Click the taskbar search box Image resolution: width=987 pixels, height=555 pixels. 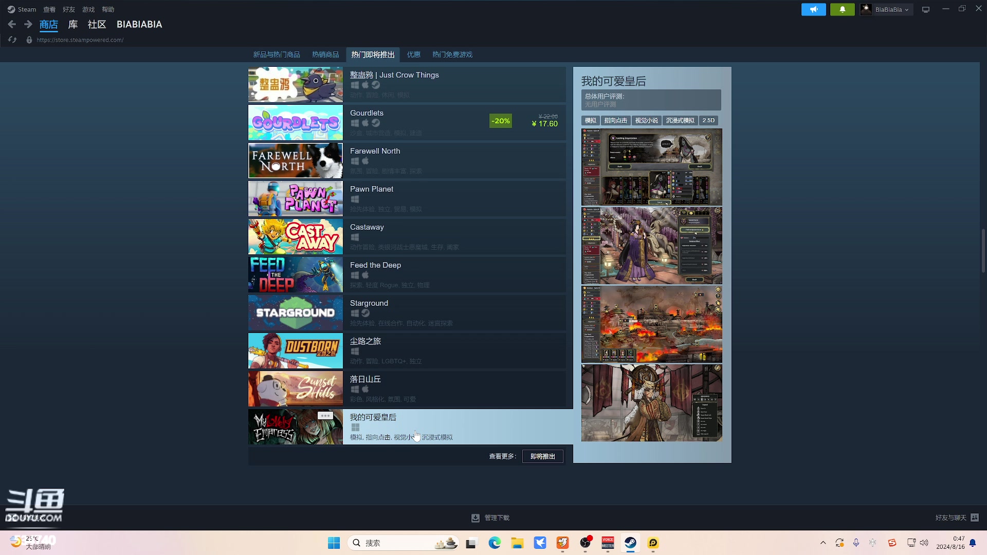point(404,543)
